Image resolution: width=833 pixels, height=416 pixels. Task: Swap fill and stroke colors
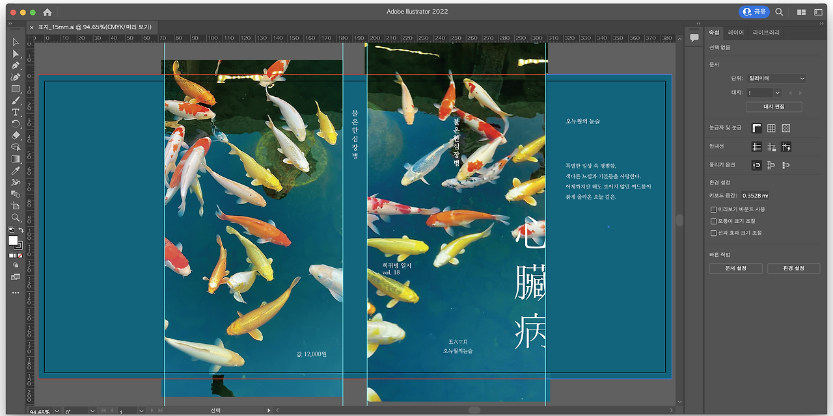click(x=21, y=230)
